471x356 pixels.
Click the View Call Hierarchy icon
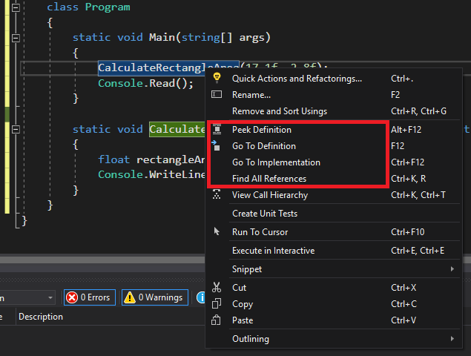click(x=217, y=195)
